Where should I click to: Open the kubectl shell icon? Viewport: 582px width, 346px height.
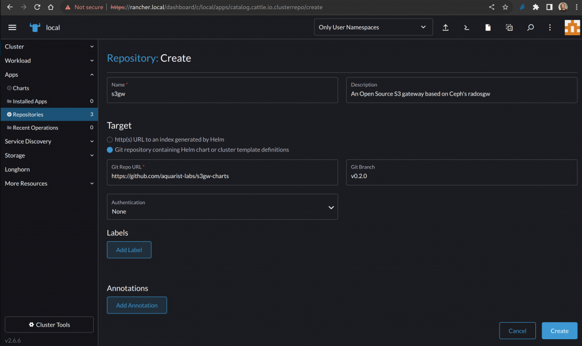pyautogui.click(x=467, y=27)
